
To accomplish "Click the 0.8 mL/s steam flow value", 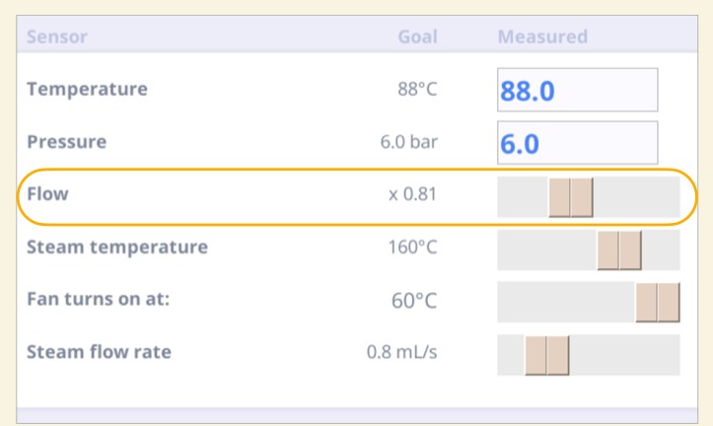I will tap(402, 352).
